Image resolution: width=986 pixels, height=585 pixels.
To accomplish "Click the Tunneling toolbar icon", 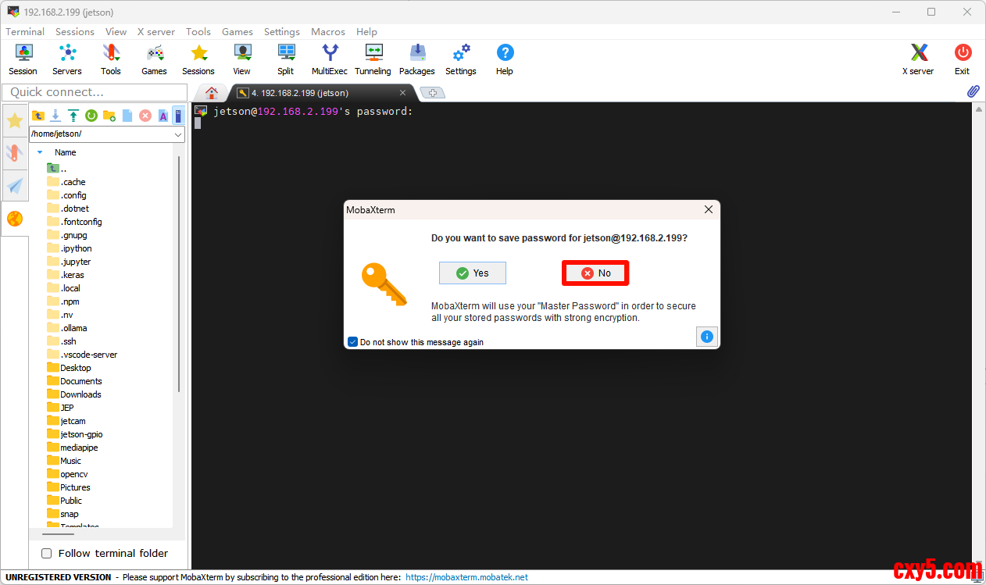I will click(x=373, y=59).
